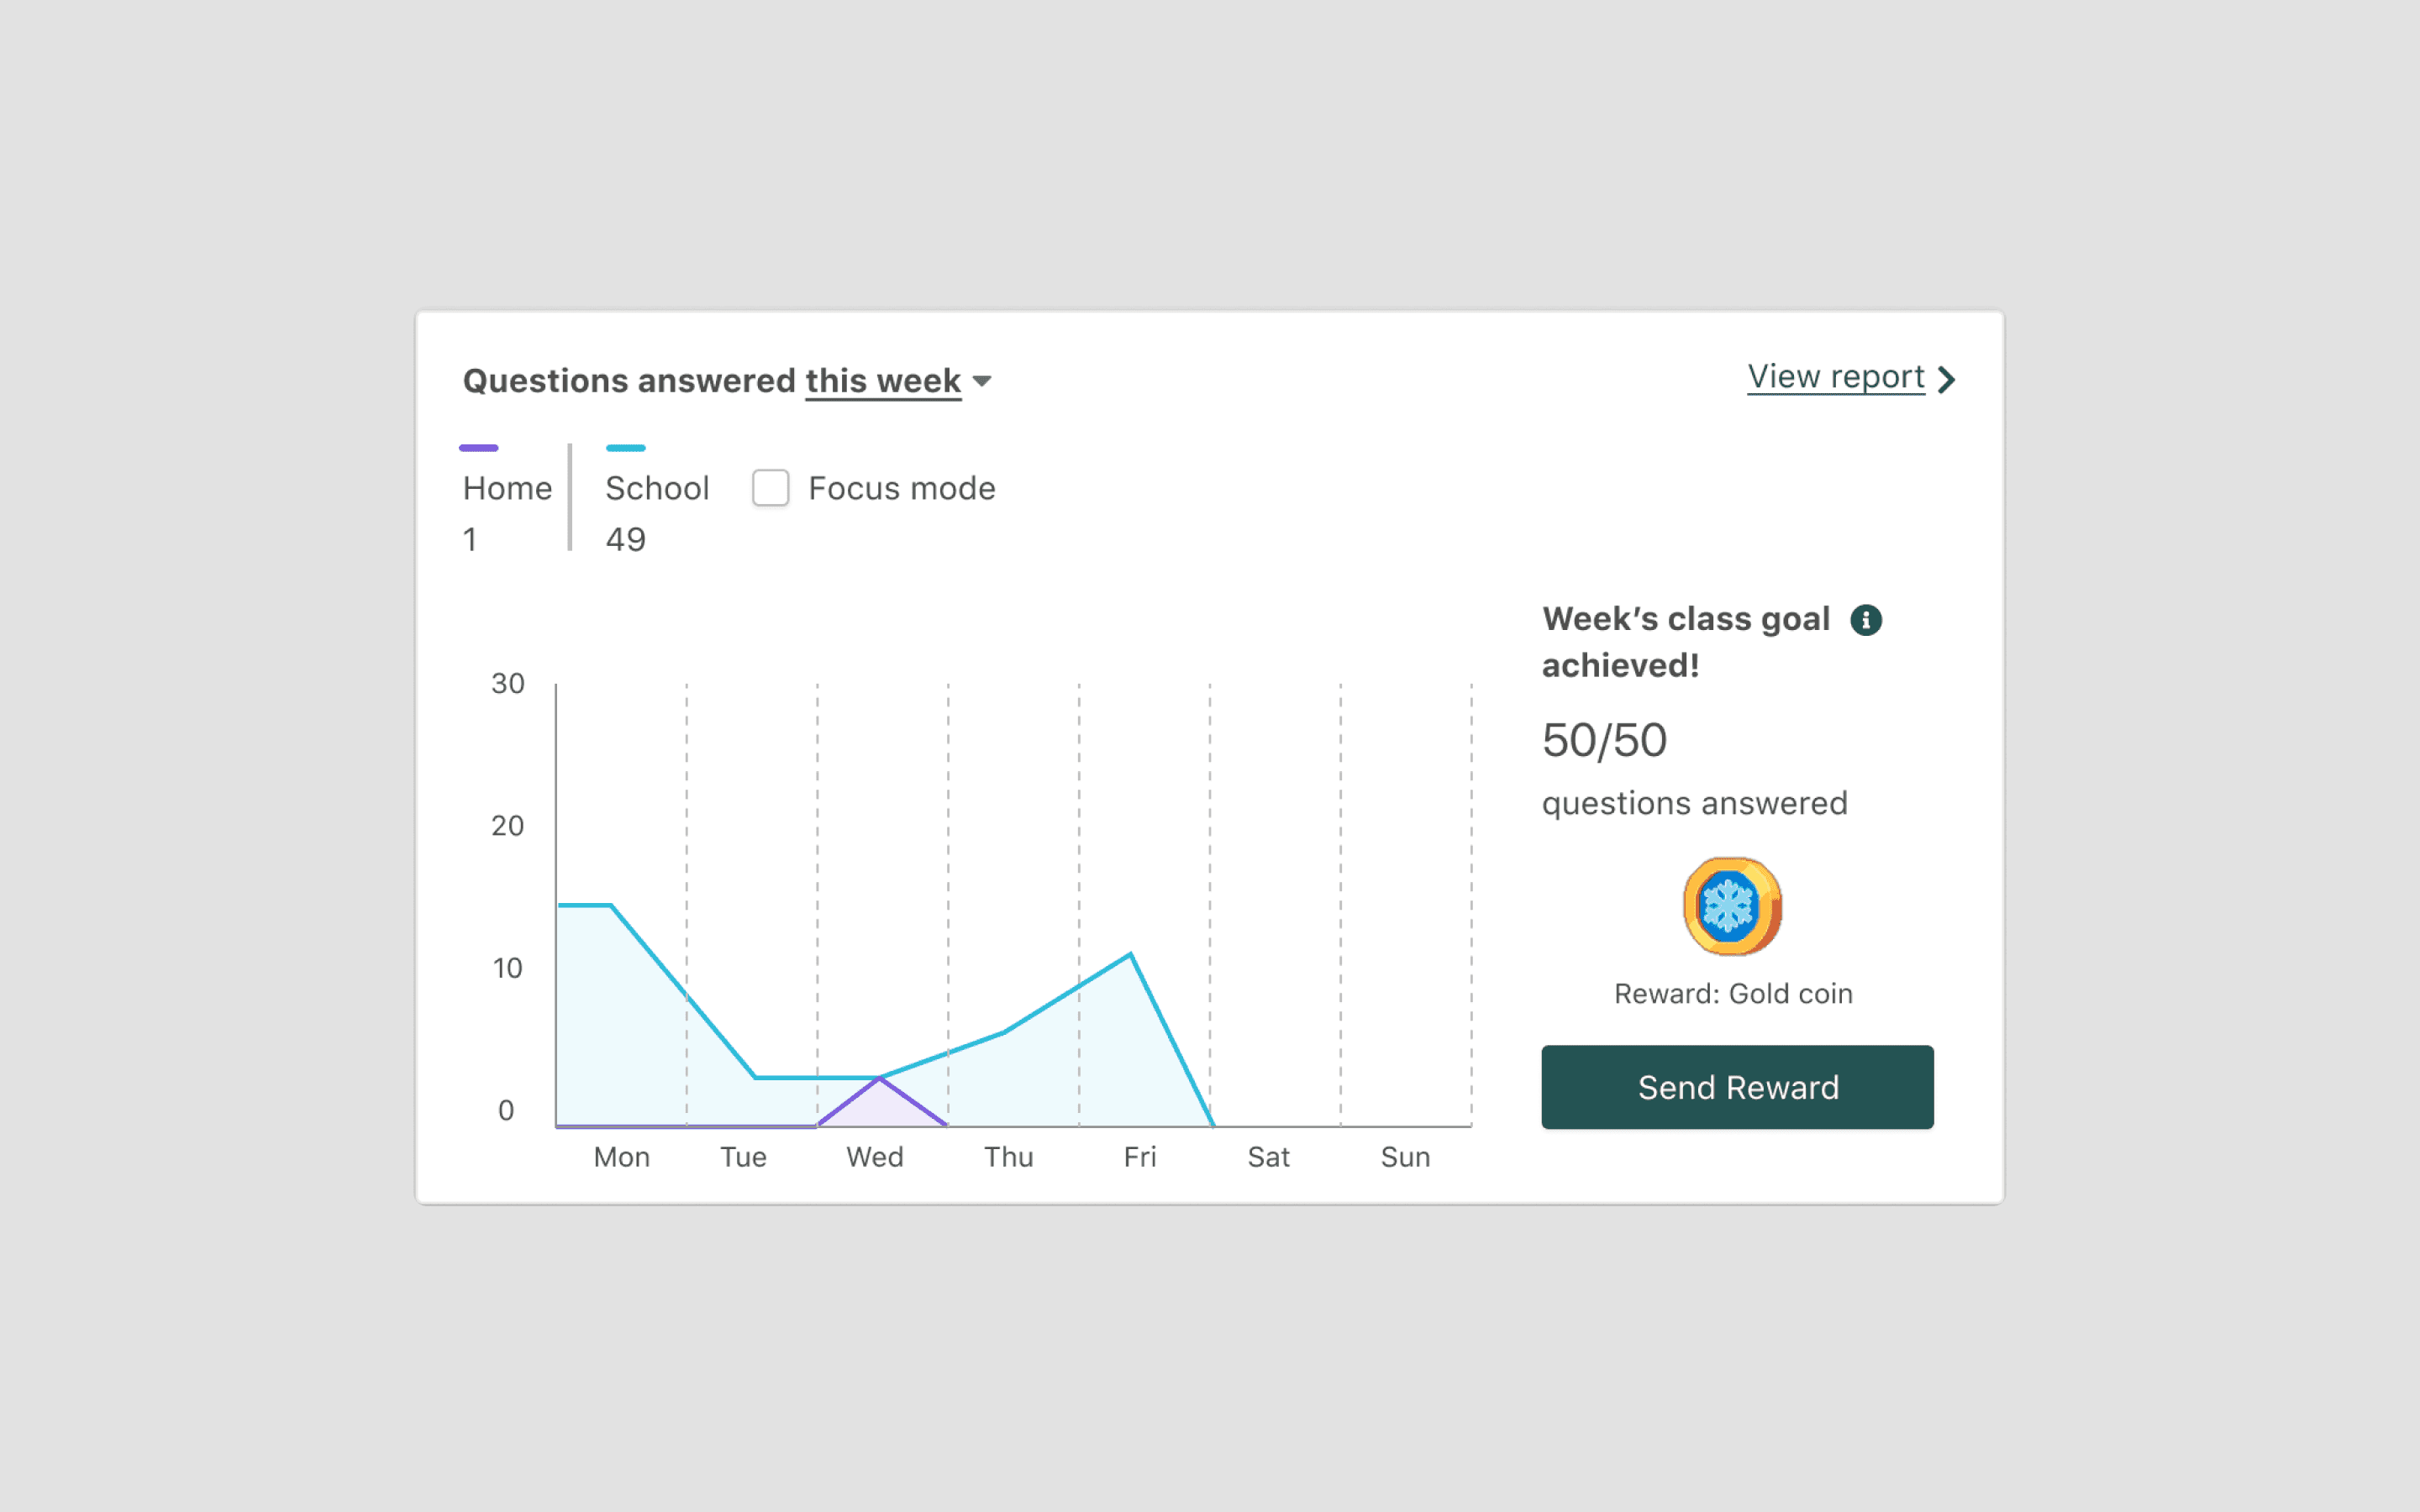Click the Mon label on chart axis
The width and height of the screenshot is (2420, 1512).
621,1157
